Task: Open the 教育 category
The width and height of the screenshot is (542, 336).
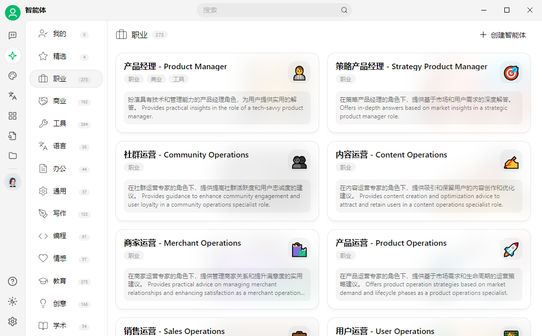Action: click(59, 281)
